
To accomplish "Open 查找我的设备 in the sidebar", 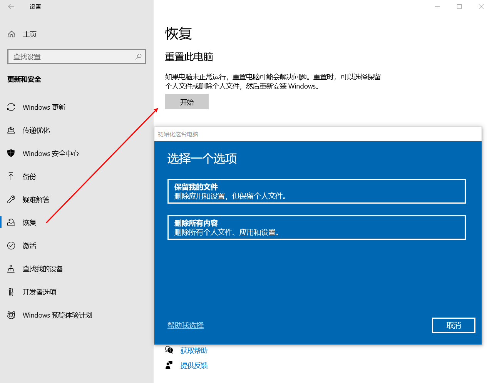I will [x=43, y=269].
